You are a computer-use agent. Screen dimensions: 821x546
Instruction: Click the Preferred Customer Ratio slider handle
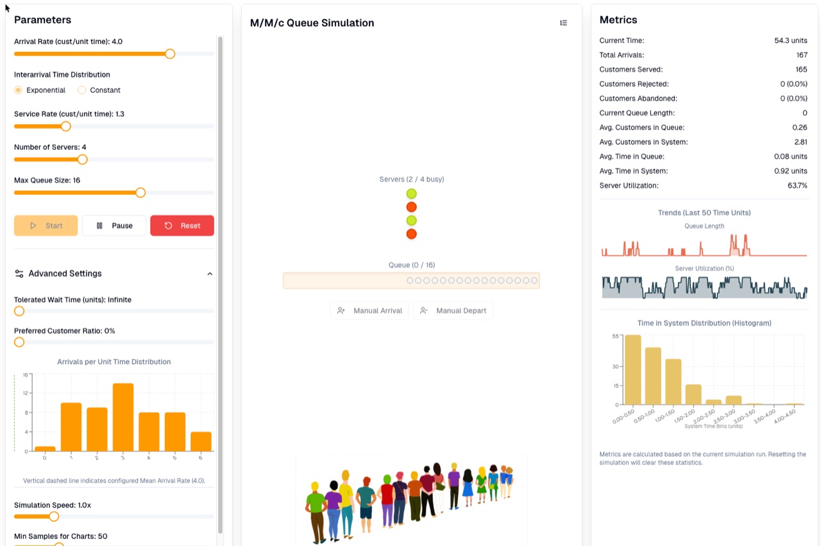coord(19,342)
